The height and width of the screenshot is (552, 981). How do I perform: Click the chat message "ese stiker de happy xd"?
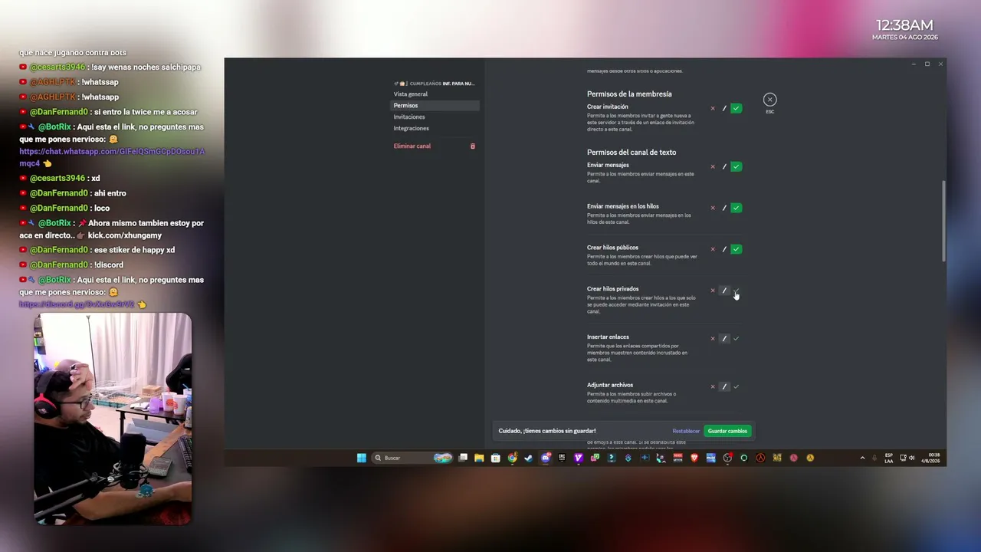(x=133, y=250)
